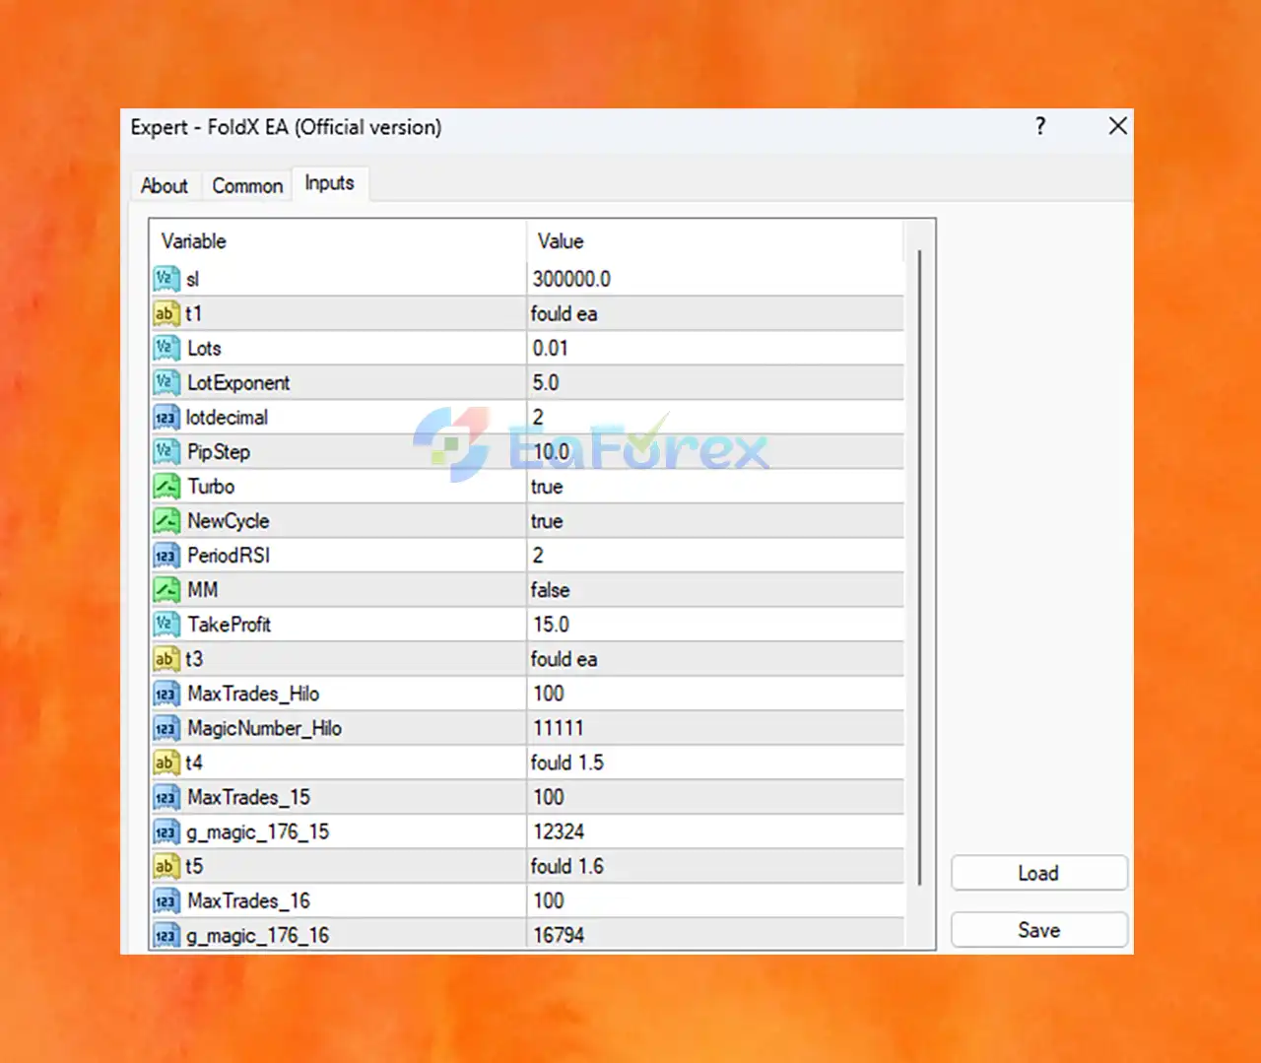Click the string icon beside t5
Viewport: 1261px width, 1063px height.
(166, 866)
